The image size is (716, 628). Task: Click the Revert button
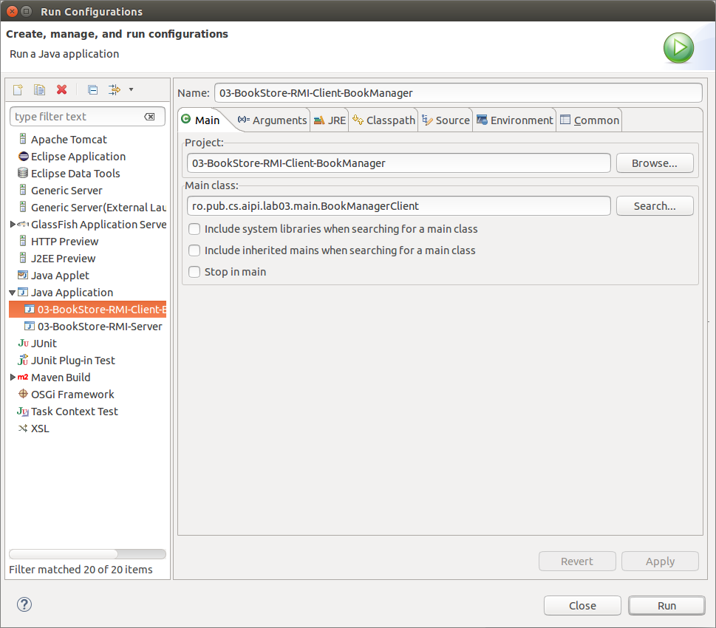coord(577,562)
